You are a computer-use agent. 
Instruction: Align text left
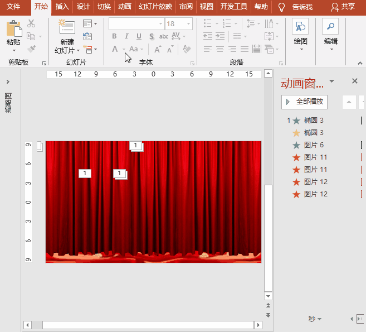click(x=207, y=49)
